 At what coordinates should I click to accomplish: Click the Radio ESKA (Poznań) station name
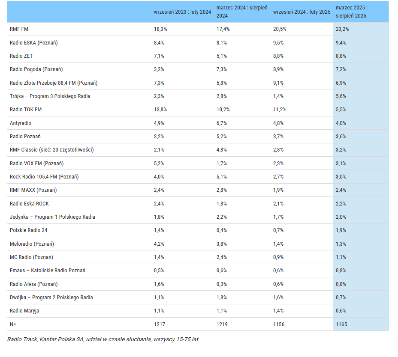(x=34, y=42)
